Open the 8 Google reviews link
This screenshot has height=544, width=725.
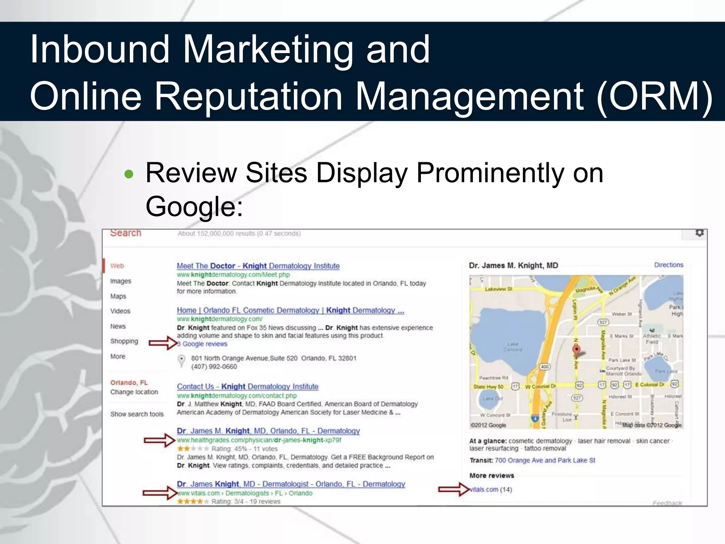pos(202,344)
